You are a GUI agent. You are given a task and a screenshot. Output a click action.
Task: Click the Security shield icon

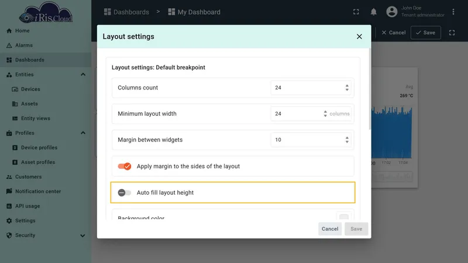pos(9,236)
